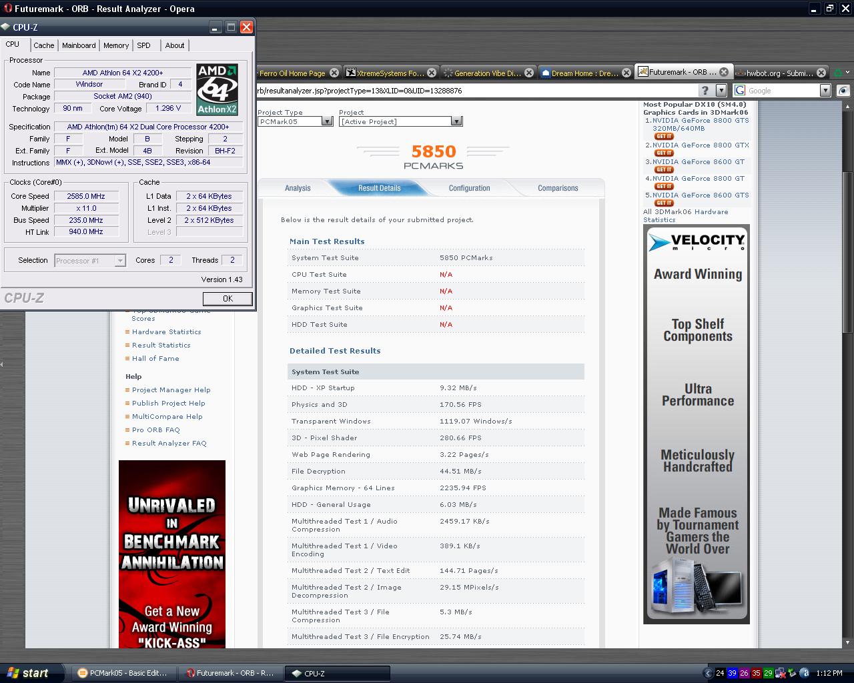Open Hardware Statistics link

(x=166, y=331)
